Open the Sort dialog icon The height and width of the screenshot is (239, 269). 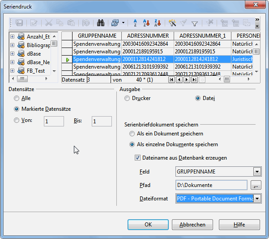pos(134,22)
